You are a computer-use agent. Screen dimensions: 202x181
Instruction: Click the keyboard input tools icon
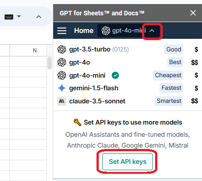9,17
